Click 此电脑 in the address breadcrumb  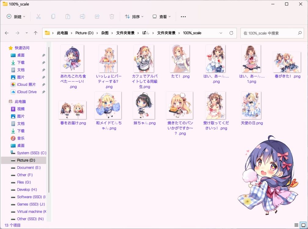pyautogui.click(x=62, y=33)
